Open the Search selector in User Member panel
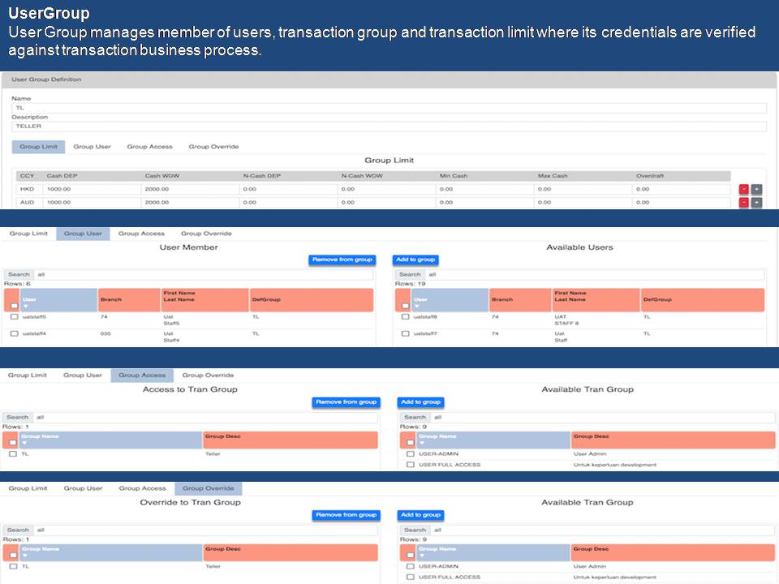This screenshot has height=584, width=779. pyautogui.click(x=19, y=274)
